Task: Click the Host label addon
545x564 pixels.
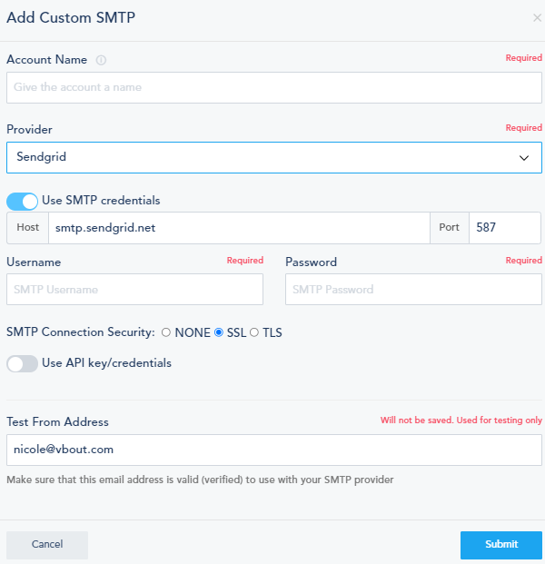Action: [27, 228]
